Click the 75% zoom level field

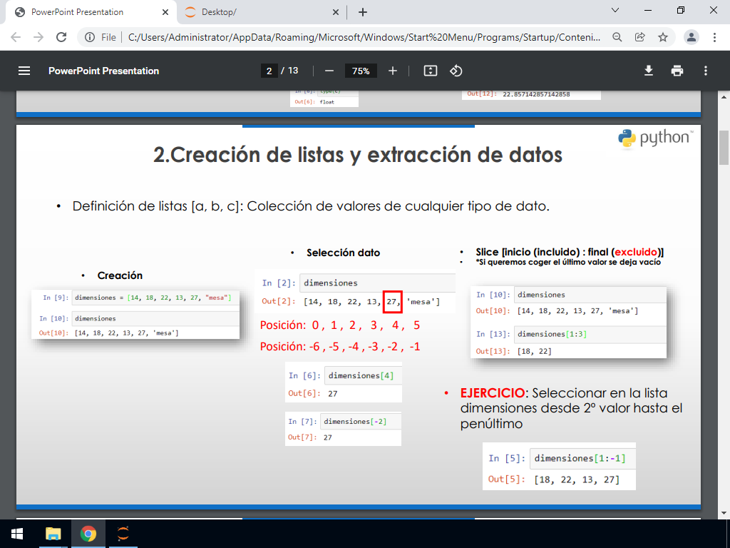coord(361,71)
